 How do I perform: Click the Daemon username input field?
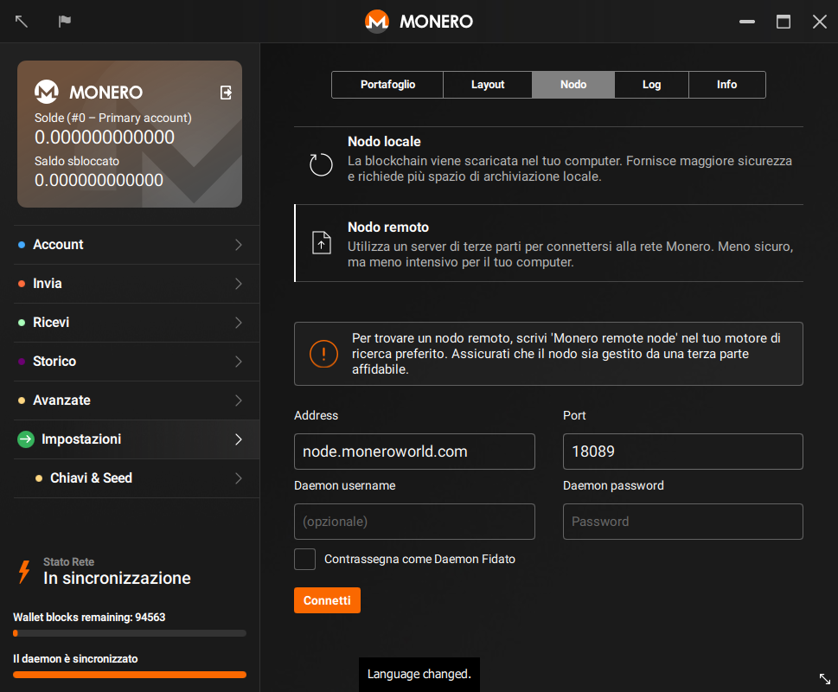click(414, 522)
